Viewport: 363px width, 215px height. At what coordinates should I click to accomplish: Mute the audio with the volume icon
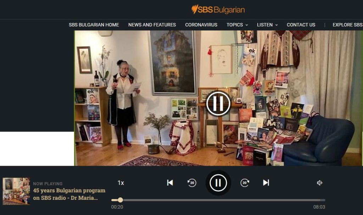click(x=319, y=183)
